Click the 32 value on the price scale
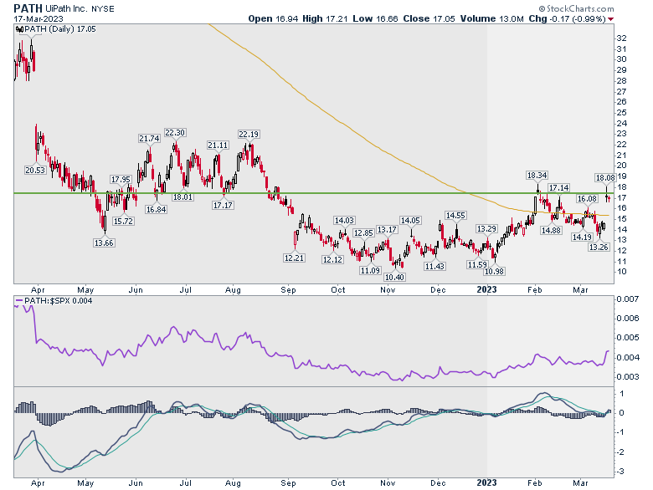 (x=621, y=38)
